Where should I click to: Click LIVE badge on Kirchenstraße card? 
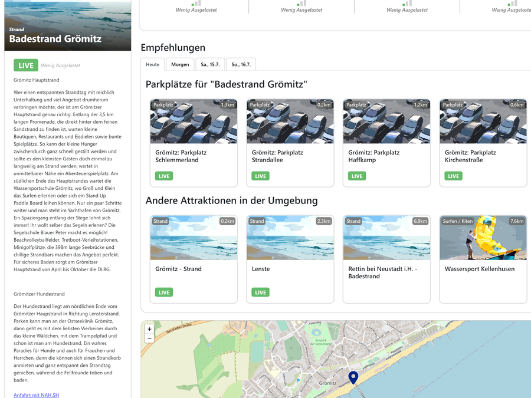pos(454,176)
